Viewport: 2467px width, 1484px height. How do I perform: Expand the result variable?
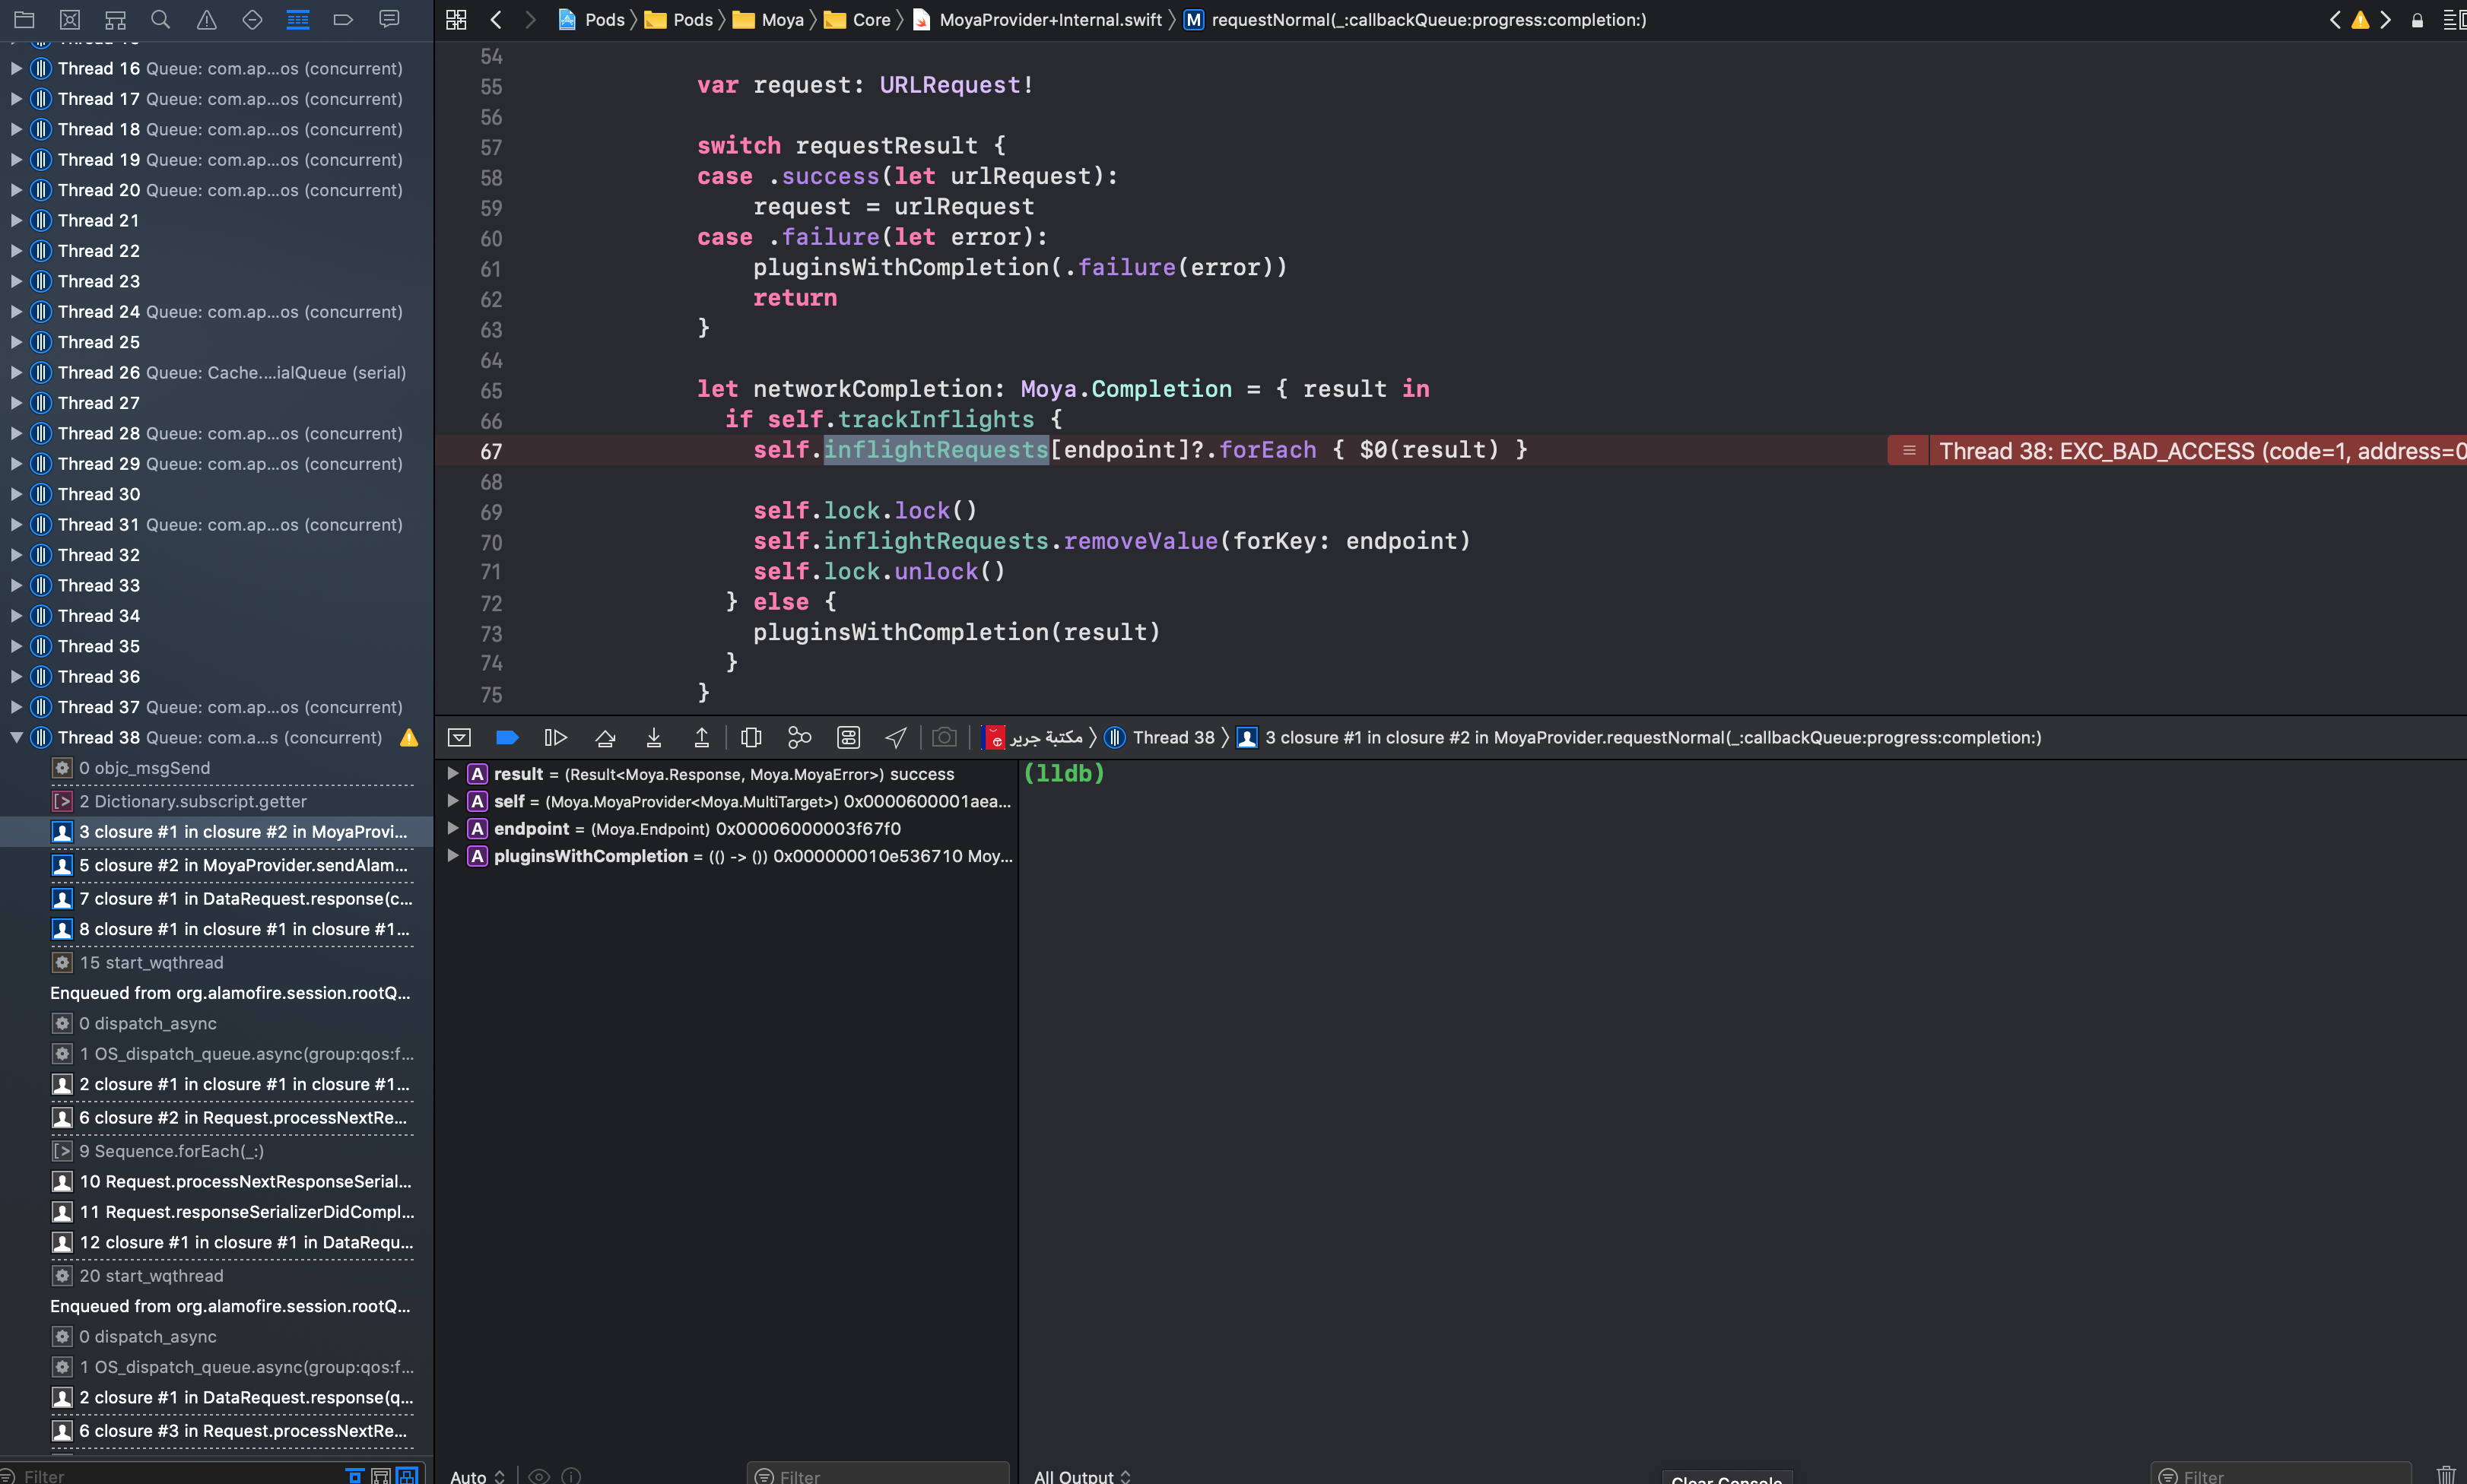(452, 774)
